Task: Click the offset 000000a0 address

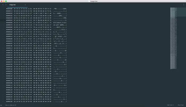Action: click(x=9, y=32)
